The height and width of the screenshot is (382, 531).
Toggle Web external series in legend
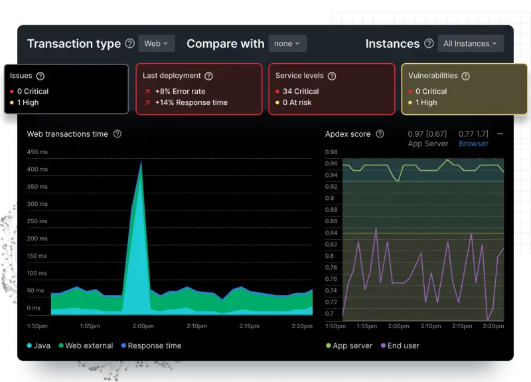[86, 345]
